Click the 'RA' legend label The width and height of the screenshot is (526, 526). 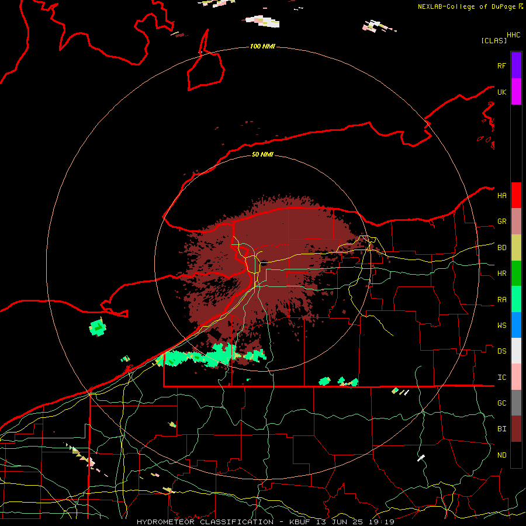click(501, 300)
